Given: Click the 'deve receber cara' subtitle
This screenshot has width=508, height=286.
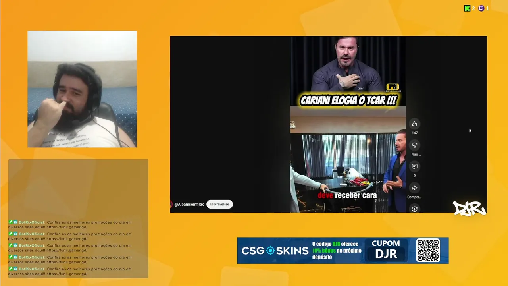Looking at the screenshot, I should pos(347,195).
